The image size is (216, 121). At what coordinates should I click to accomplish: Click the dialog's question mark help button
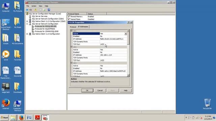pos(128,23)
